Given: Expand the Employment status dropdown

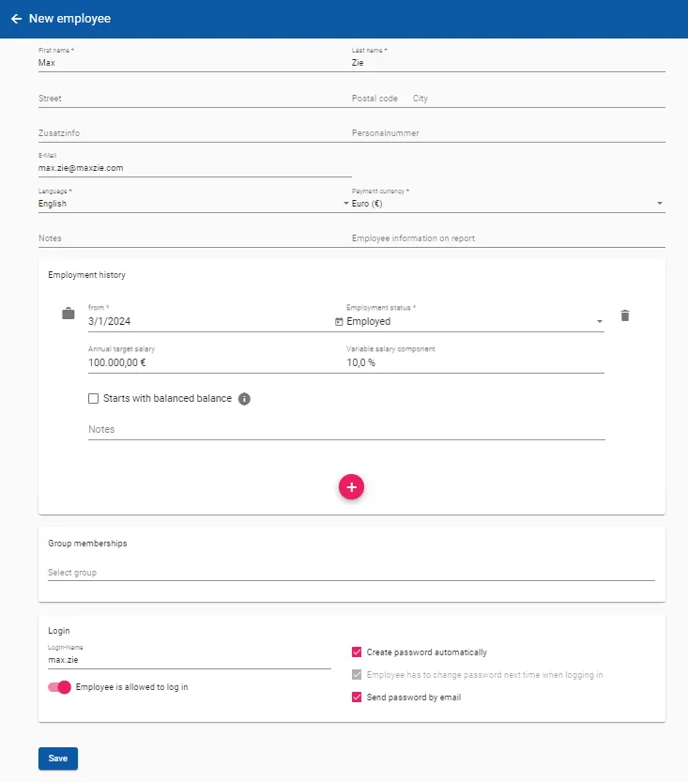Looking at the screenshot, I should pyautogui.click(x=598, y=321).
